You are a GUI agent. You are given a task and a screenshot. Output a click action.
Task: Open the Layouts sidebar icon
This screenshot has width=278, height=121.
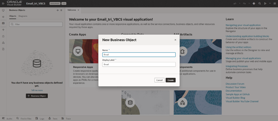3,43
